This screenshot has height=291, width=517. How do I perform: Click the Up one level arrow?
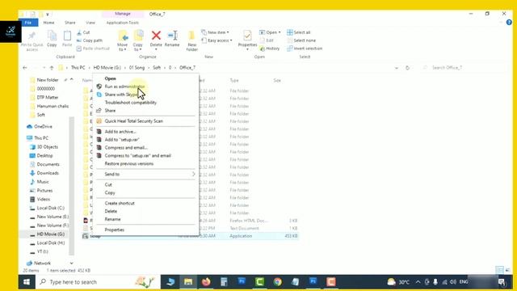(x=52, y=68)
